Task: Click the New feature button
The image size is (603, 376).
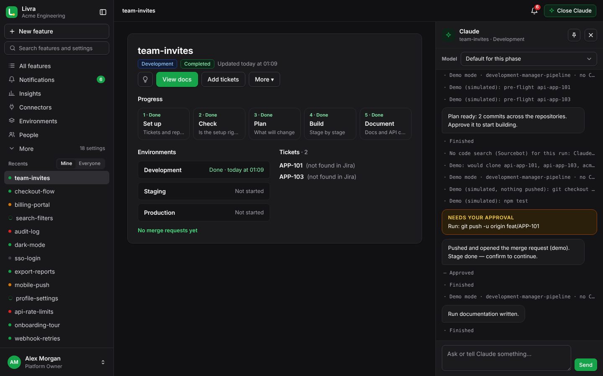Action: 57,31
